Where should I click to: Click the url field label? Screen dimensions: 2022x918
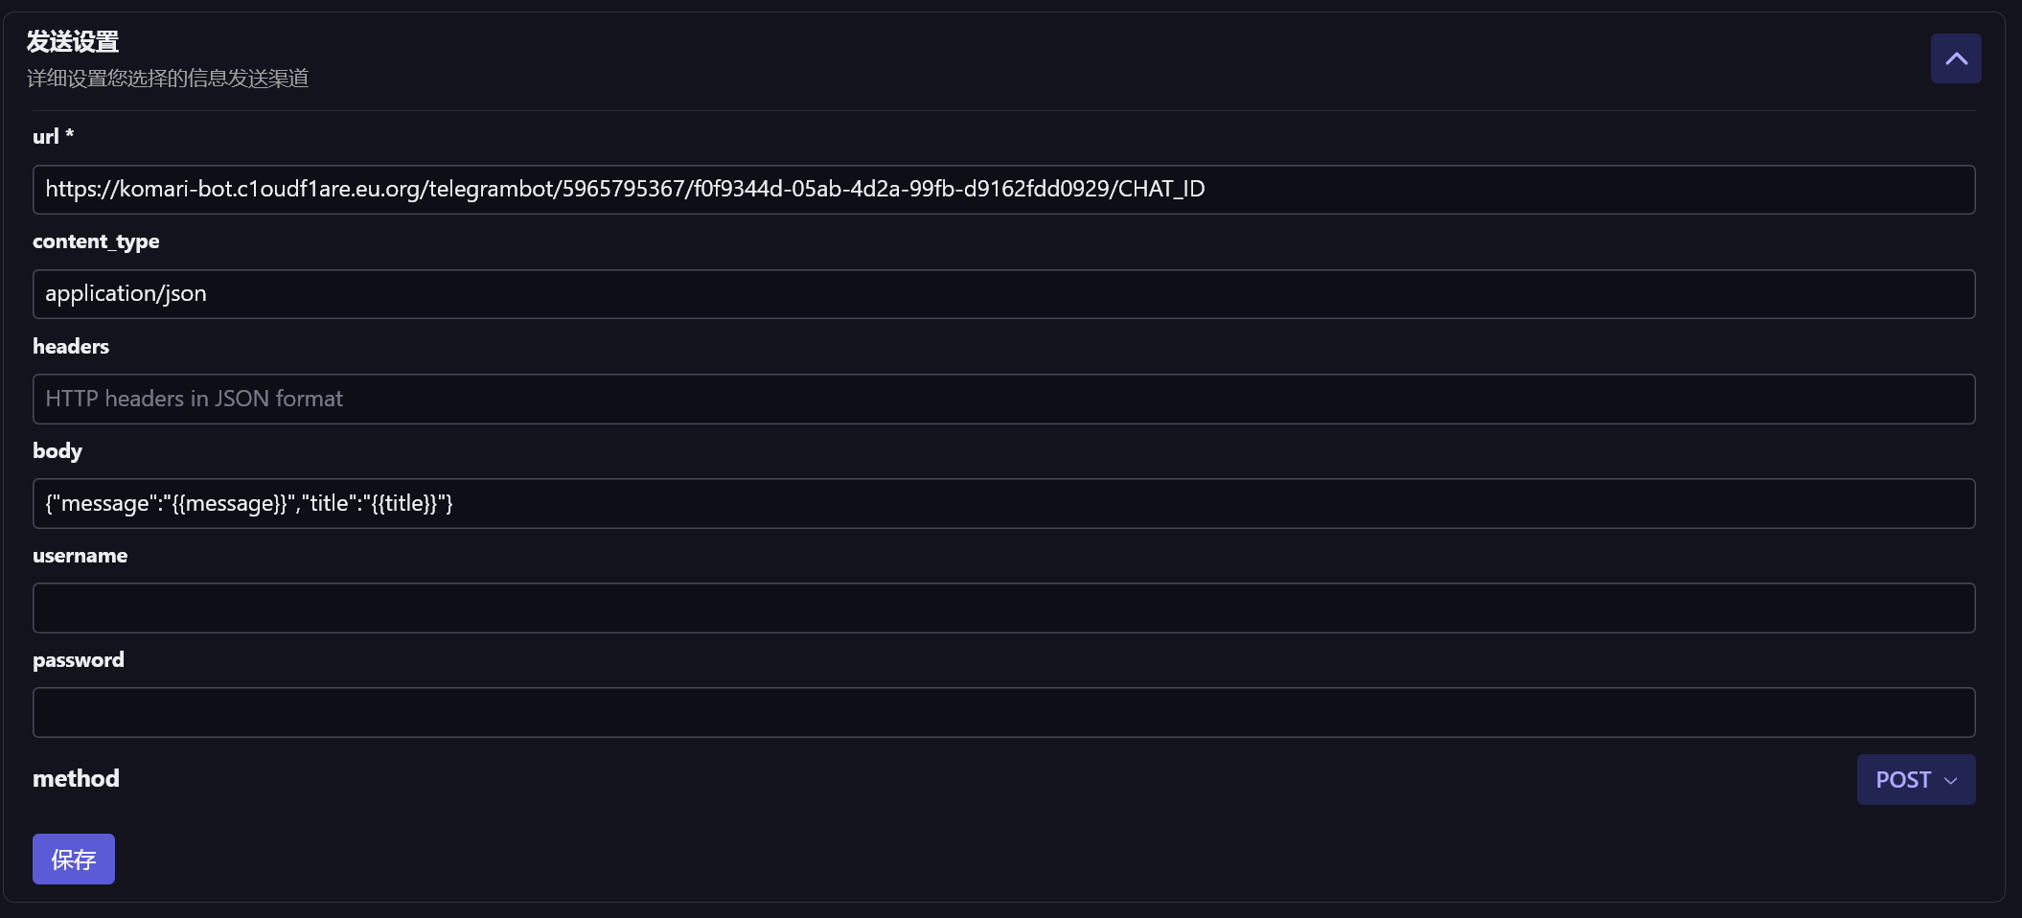tap(46, 137)
